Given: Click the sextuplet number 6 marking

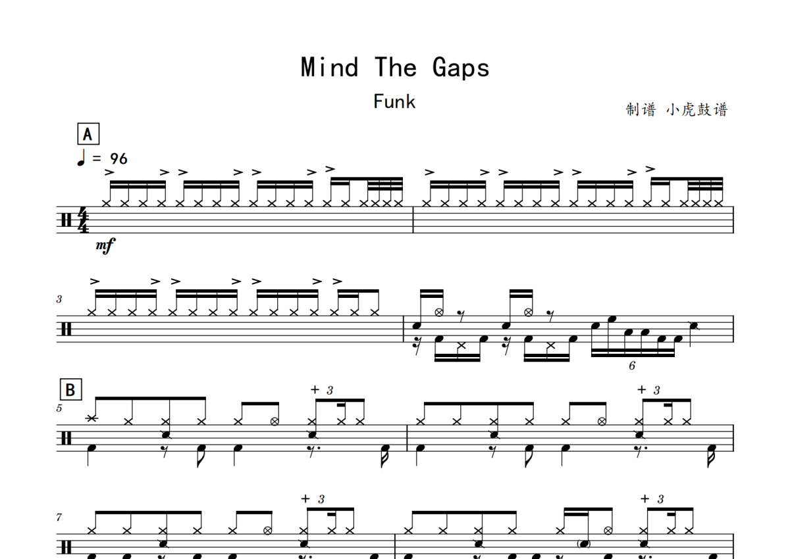Looking at the screenshot, I should pyautogui.click(x=632, y=366).
